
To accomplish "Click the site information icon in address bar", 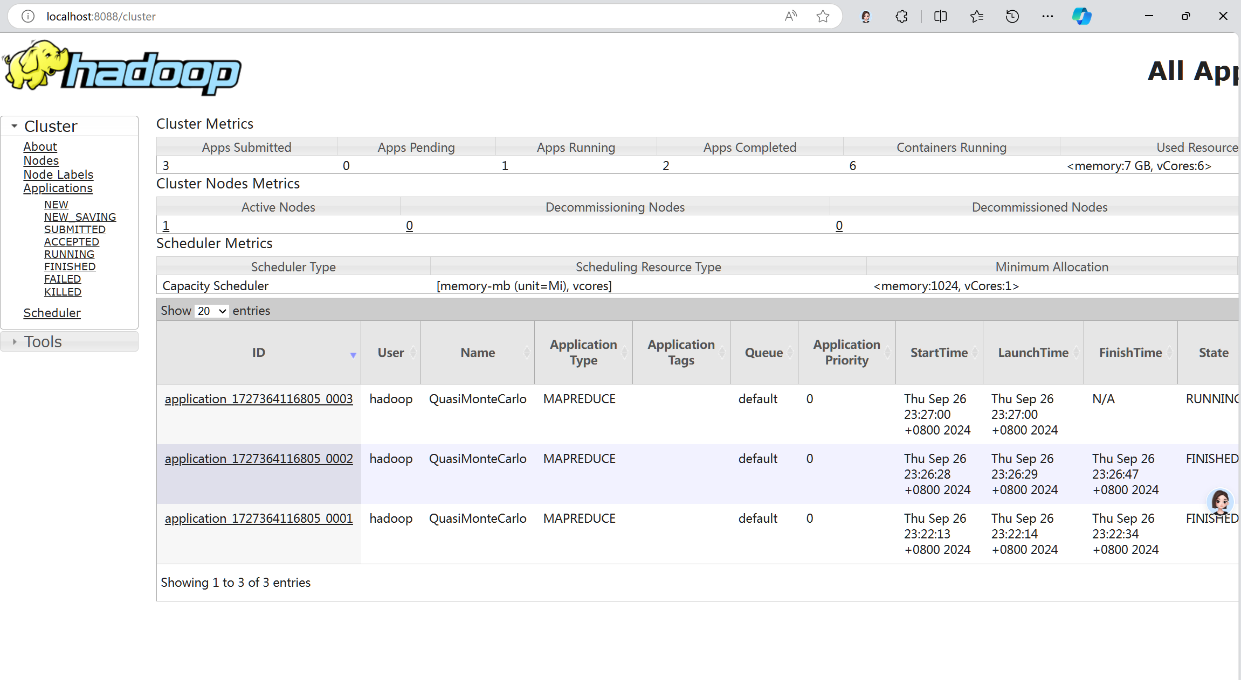I will coord(28,17).
